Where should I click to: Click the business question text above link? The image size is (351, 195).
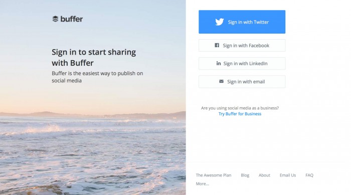(240, 108)
